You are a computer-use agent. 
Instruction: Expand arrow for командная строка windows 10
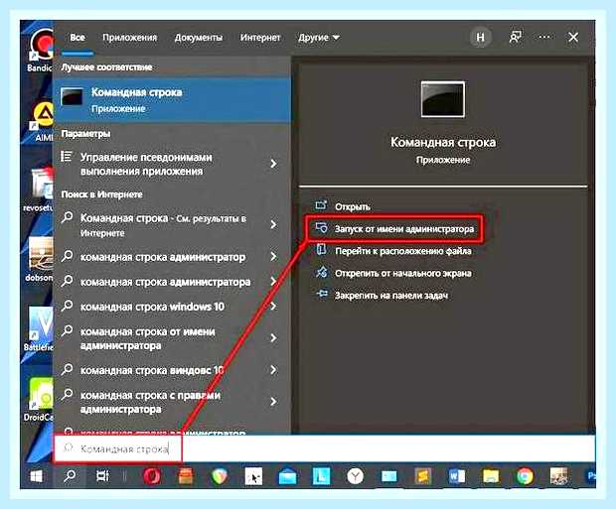pos(273,307)
